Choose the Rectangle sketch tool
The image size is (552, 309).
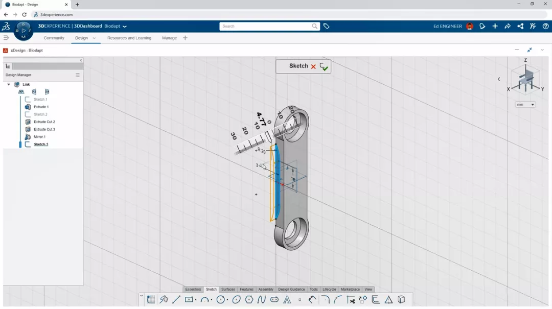(189, 300)
